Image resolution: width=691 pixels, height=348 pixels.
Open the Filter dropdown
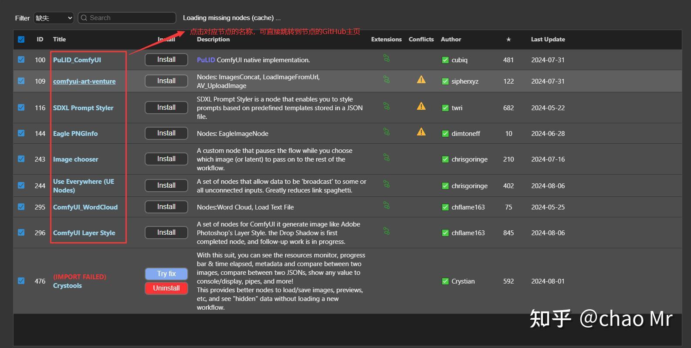(x=54, y=18)
